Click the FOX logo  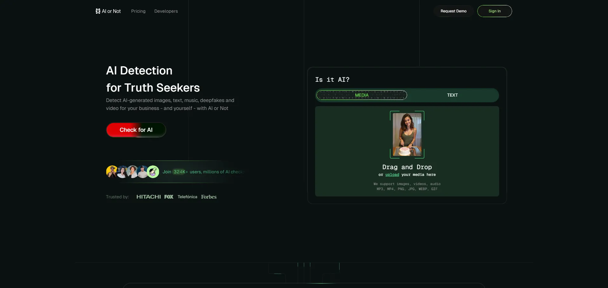(x=169, y=197)
